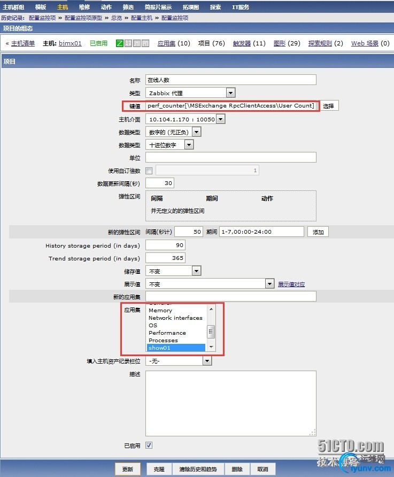Click the application list scroll-up arrow
394x477 pixels.
(x=211, y=309)
